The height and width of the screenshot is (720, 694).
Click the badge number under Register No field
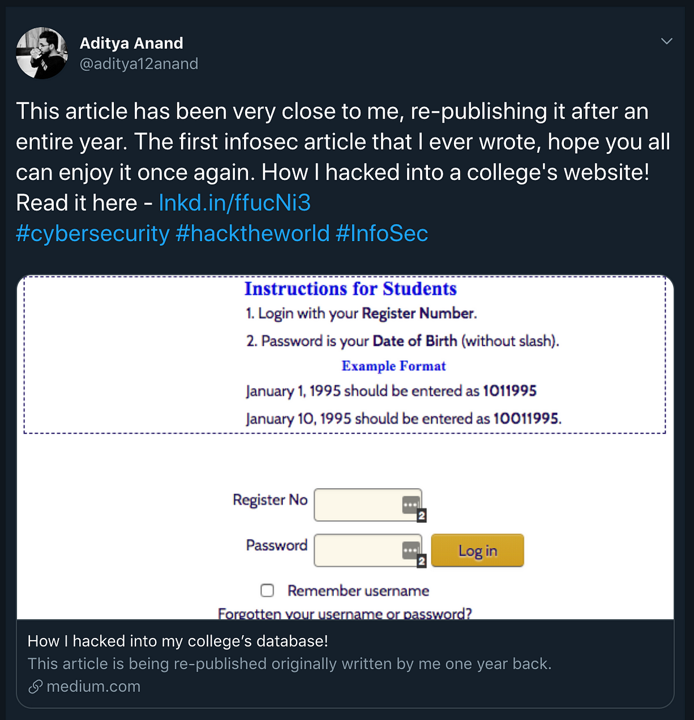(x=422, y=515)
